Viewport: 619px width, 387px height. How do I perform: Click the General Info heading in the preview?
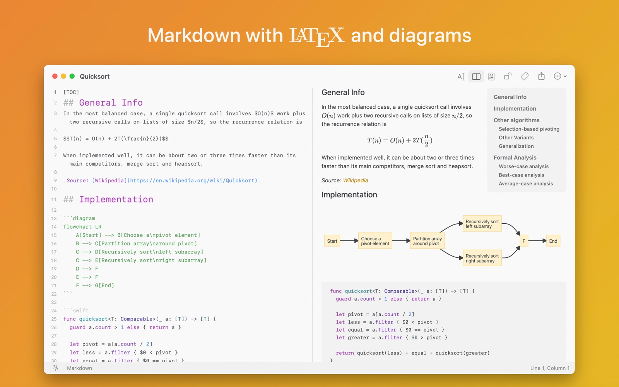pos(343,92)
